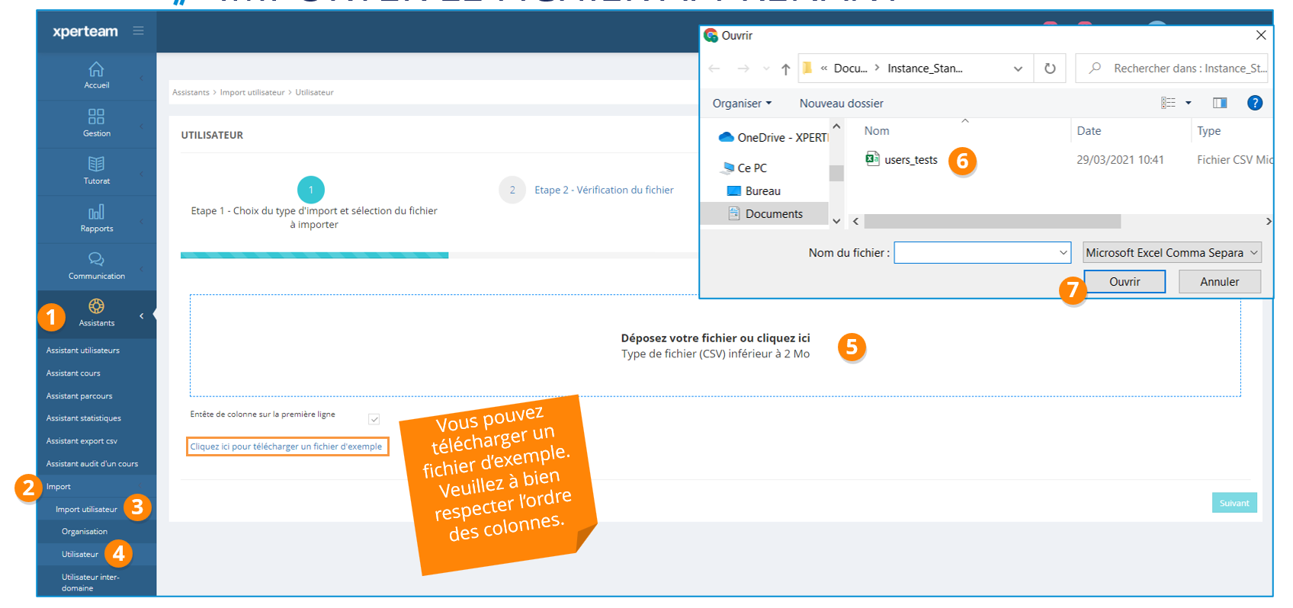Click the link to download example file
The height and width of the screenshot is (608, 1293).
(x=287, y=446)
